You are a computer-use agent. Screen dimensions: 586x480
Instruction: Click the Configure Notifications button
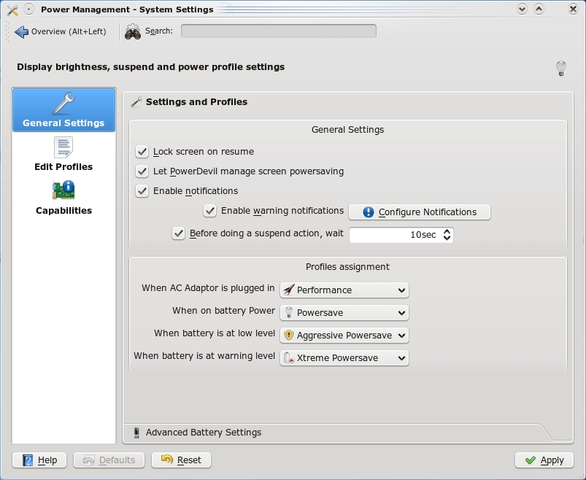coord(419,212)
